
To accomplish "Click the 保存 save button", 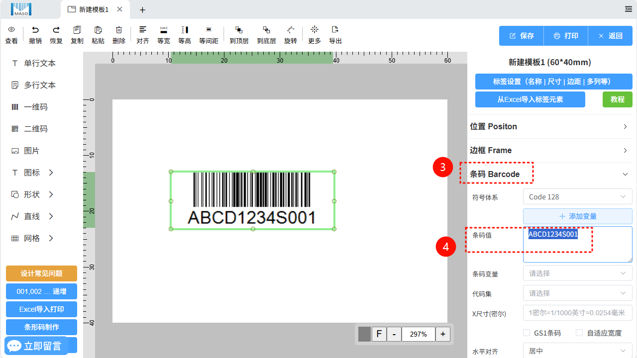I will point(522,36).
